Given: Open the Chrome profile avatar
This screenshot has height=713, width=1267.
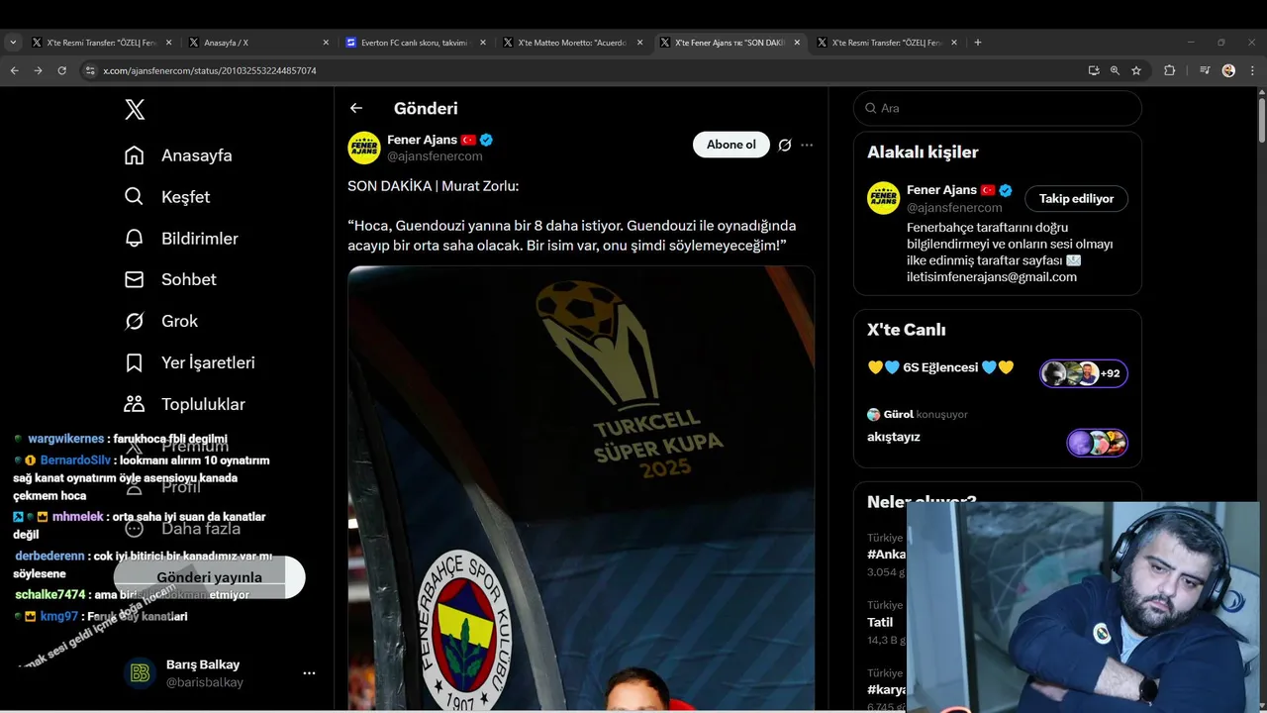Looking at the screenshot, I should click(x=1228, y=70).
